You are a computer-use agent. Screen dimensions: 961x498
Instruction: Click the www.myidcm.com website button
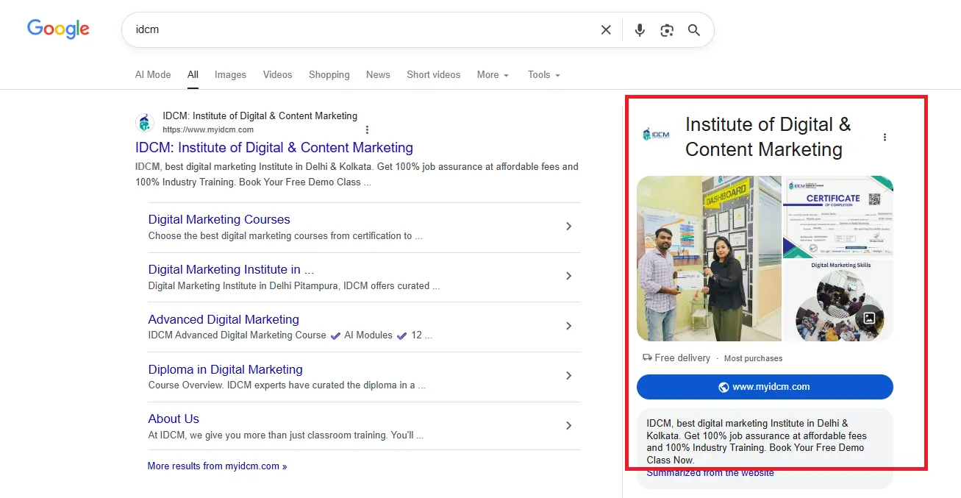(x=765, y=387)
